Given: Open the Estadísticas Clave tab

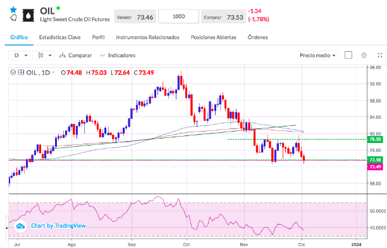Looking at the screenshot, I should click(x=59, y=37).
